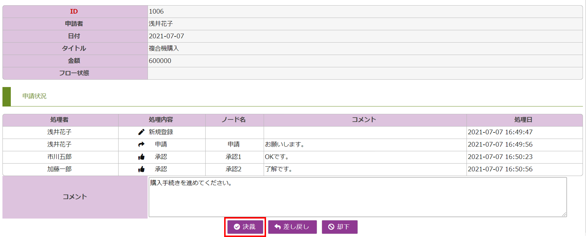The width and height of the screenshot is (586, 237).
Task: Select timestamp 2021-07-07 16:49:56
Action: [x=500, y=144]
